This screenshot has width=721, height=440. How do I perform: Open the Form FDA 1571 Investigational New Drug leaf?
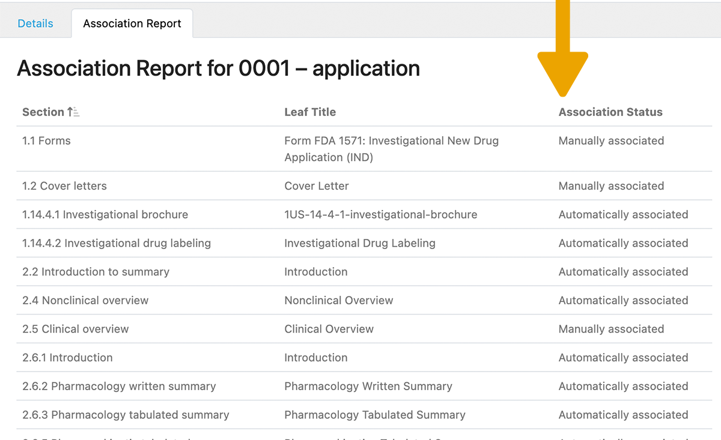[391, 149]
